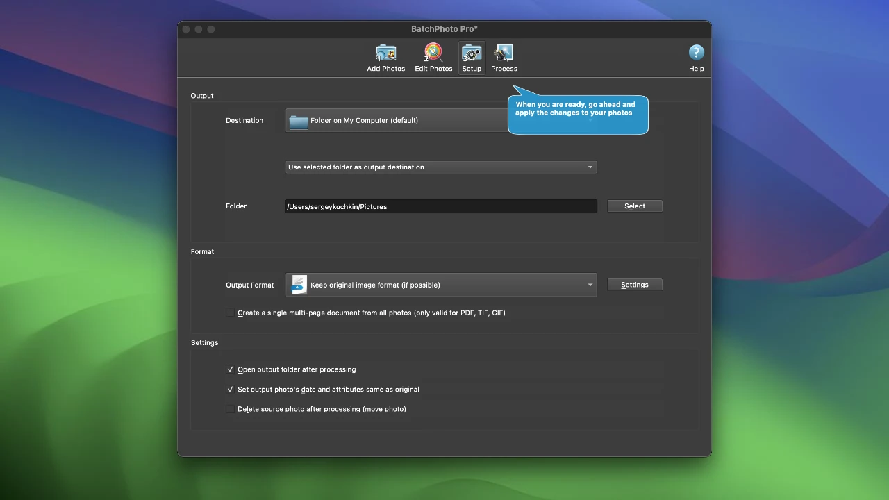Enable the single multi-page document option
This screenshot has width=889, height=500.
(230, 313)
